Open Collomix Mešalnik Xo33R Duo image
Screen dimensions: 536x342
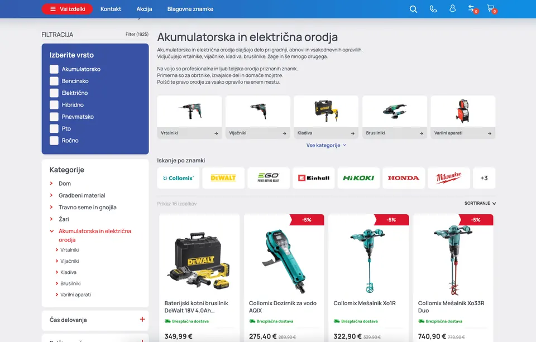coord(453,261)
